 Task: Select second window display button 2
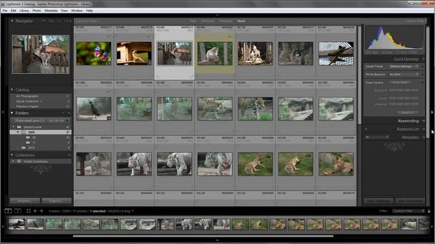point(18,211)
